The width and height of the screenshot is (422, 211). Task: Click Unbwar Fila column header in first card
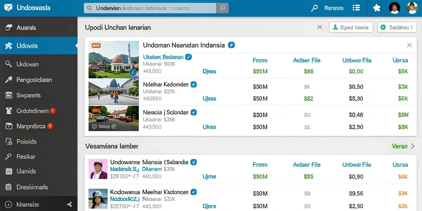pyautogui.click(x=356, y=60)
